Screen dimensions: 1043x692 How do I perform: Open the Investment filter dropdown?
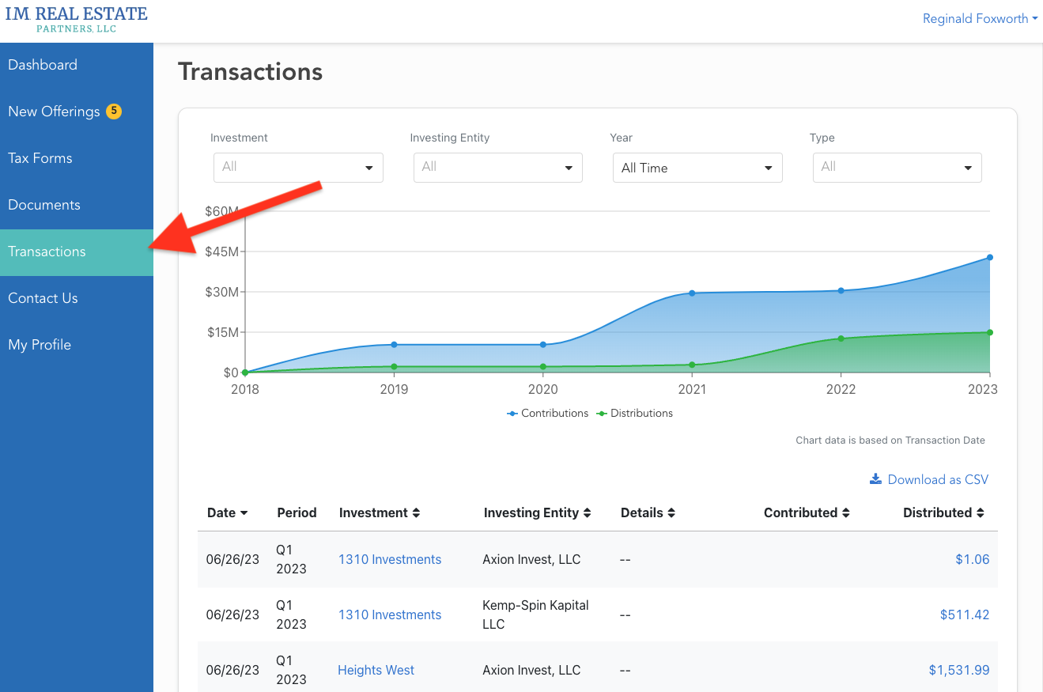[297, 167]
